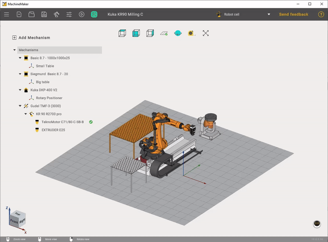This screenshot has width=328, height=242.
Task: Toggle the floor grid visibility icon
Action: [x=164, y=33]
